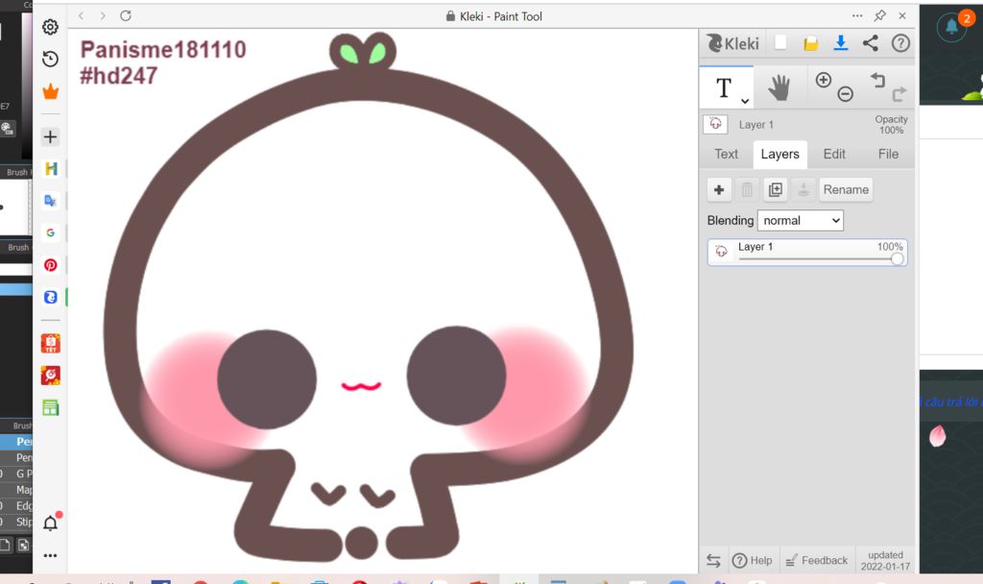Zoom in on the canvas

tap(823, 80)
